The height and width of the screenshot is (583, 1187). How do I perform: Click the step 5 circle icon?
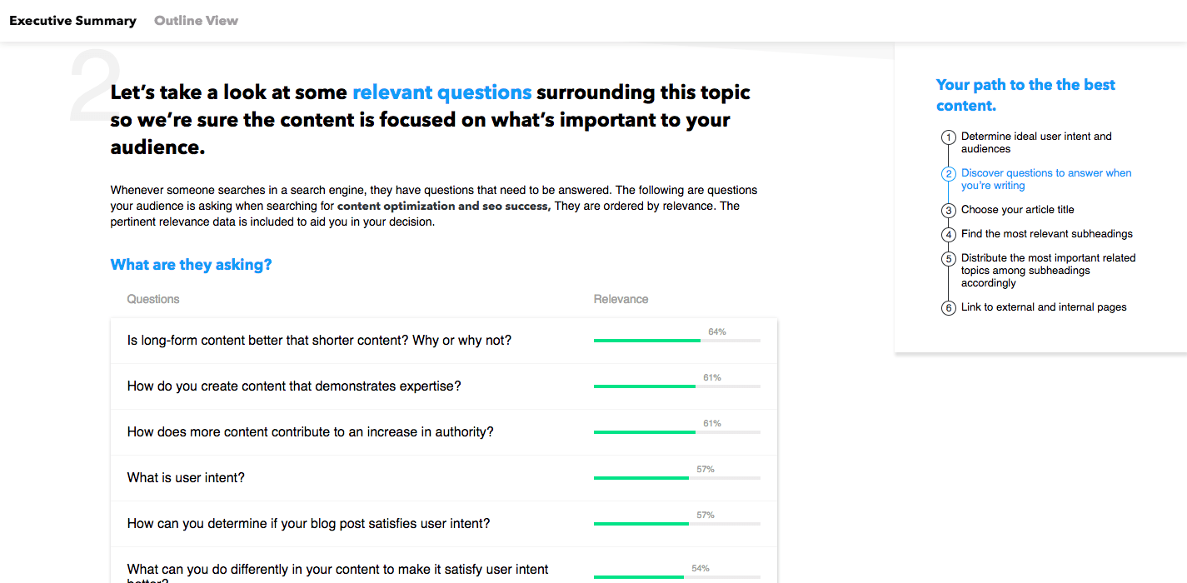[x=948, y=259]
